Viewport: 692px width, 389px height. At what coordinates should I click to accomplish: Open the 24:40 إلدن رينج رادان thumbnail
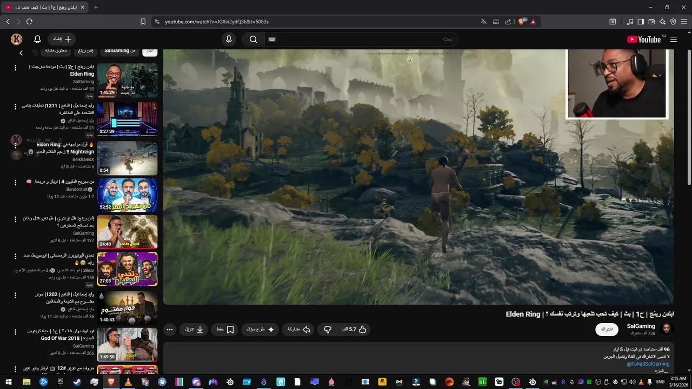point(127,232)
